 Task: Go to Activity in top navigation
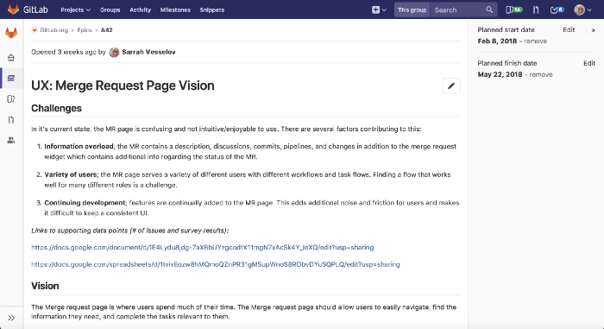coord(140,10)
